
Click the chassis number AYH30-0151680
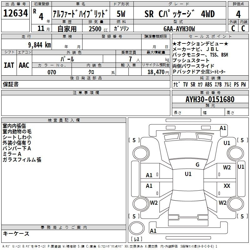coord(210,99)
